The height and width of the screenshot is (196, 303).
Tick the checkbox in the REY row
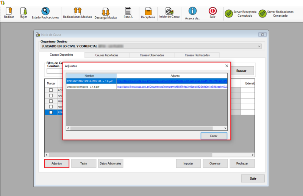(51, 107)
